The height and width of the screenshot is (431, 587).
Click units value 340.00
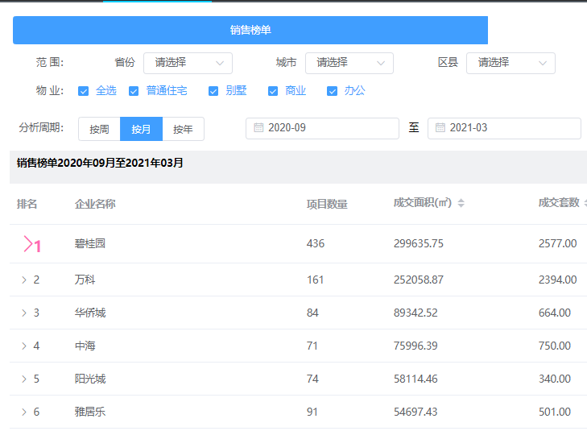coord(555,379)
